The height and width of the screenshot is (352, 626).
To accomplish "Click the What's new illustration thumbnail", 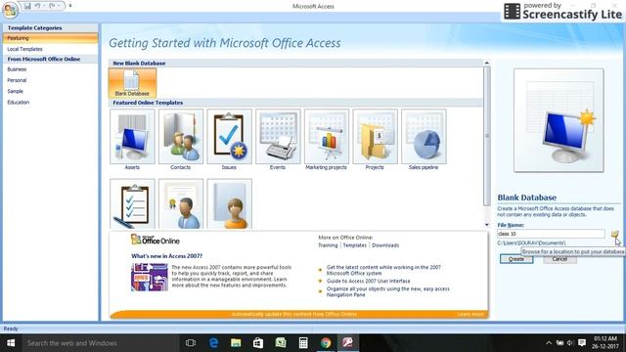I will pos(150,277).
